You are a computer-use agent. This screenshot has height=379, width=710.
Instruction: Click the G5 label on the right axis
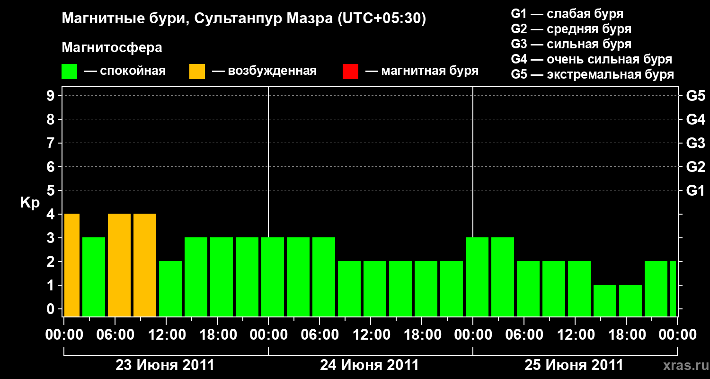point(695,96)
